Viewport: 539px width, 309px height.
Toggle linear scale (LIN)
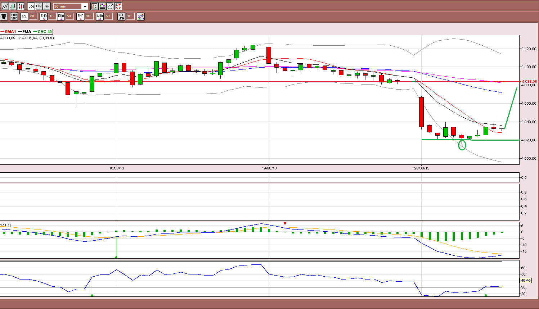coord(39,6)
